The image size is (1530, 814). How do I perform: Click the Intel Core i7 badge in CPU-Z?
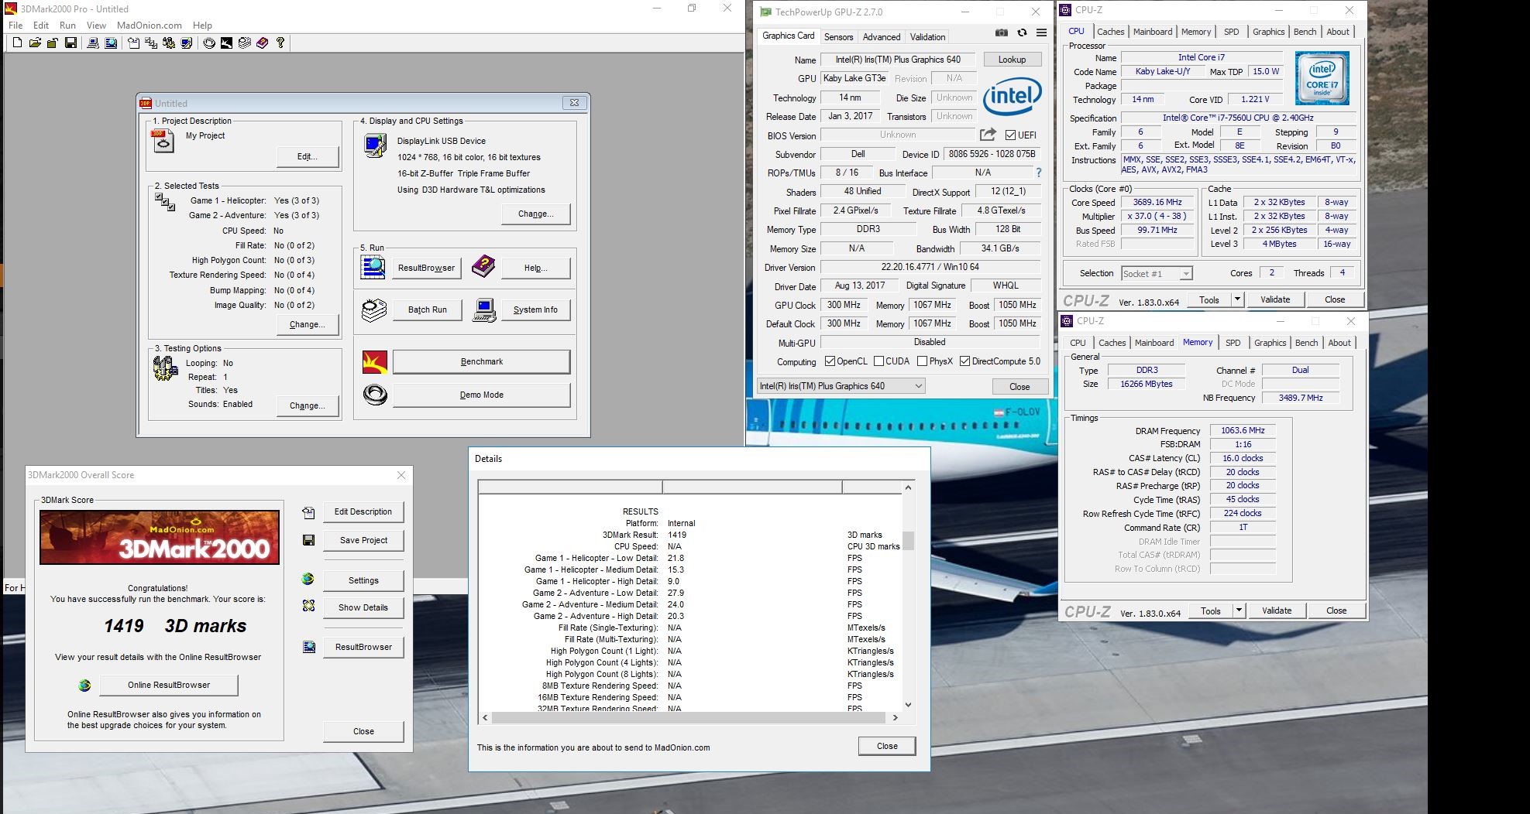pos(1322,78)
